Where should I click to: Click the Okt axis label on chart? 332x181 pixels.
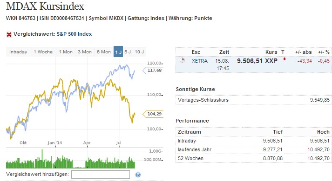[23, 143]
